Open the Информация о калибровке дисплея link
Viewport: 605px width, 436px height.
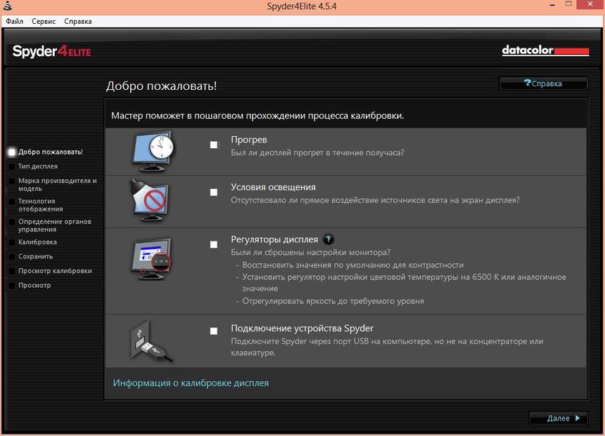coord(191,383)
